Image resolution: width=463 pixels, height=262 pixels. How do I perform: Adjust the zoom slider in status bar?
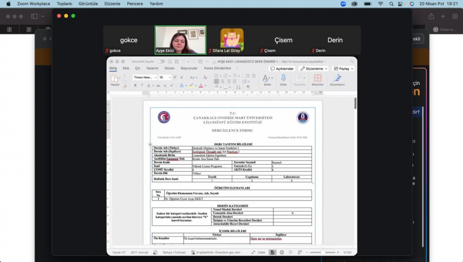[324, 252]
